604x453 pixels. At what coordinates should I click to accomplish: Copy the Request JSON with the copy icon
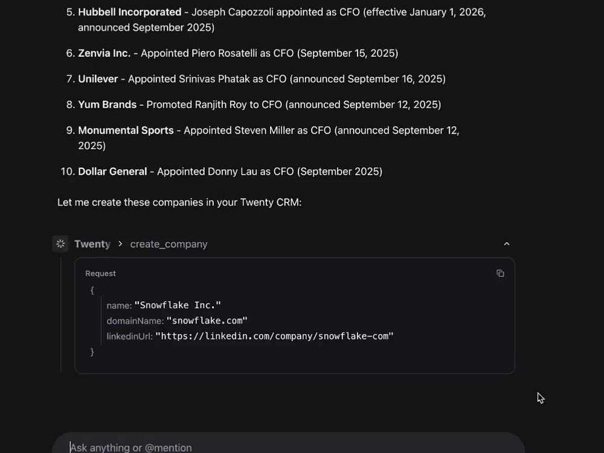tap(500, 274)
